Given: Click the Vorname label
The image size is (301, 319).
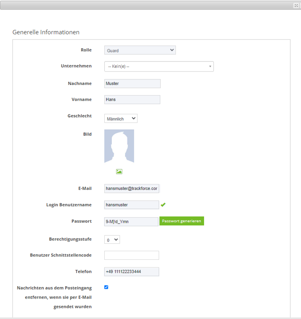Looking at the screenshot, I should point(81,100).
